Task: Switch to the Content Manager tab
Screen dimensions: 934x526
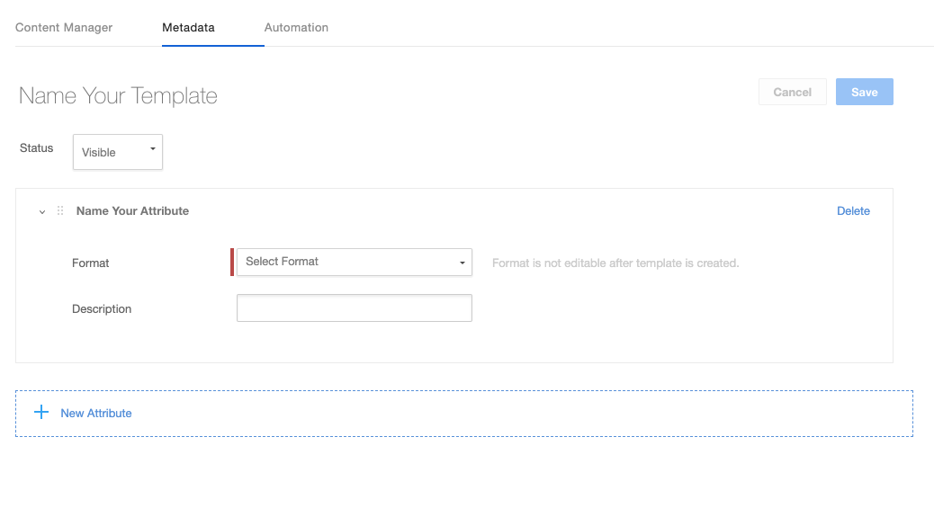Action: 64,28
